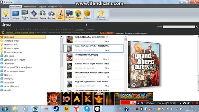
Task: Toggle the heart on Batman: Arkham Knight row
Action: [x=106, y=68]
